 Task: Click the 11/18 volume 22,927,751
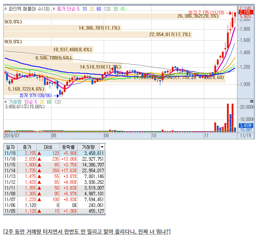(x=93, y=159)
